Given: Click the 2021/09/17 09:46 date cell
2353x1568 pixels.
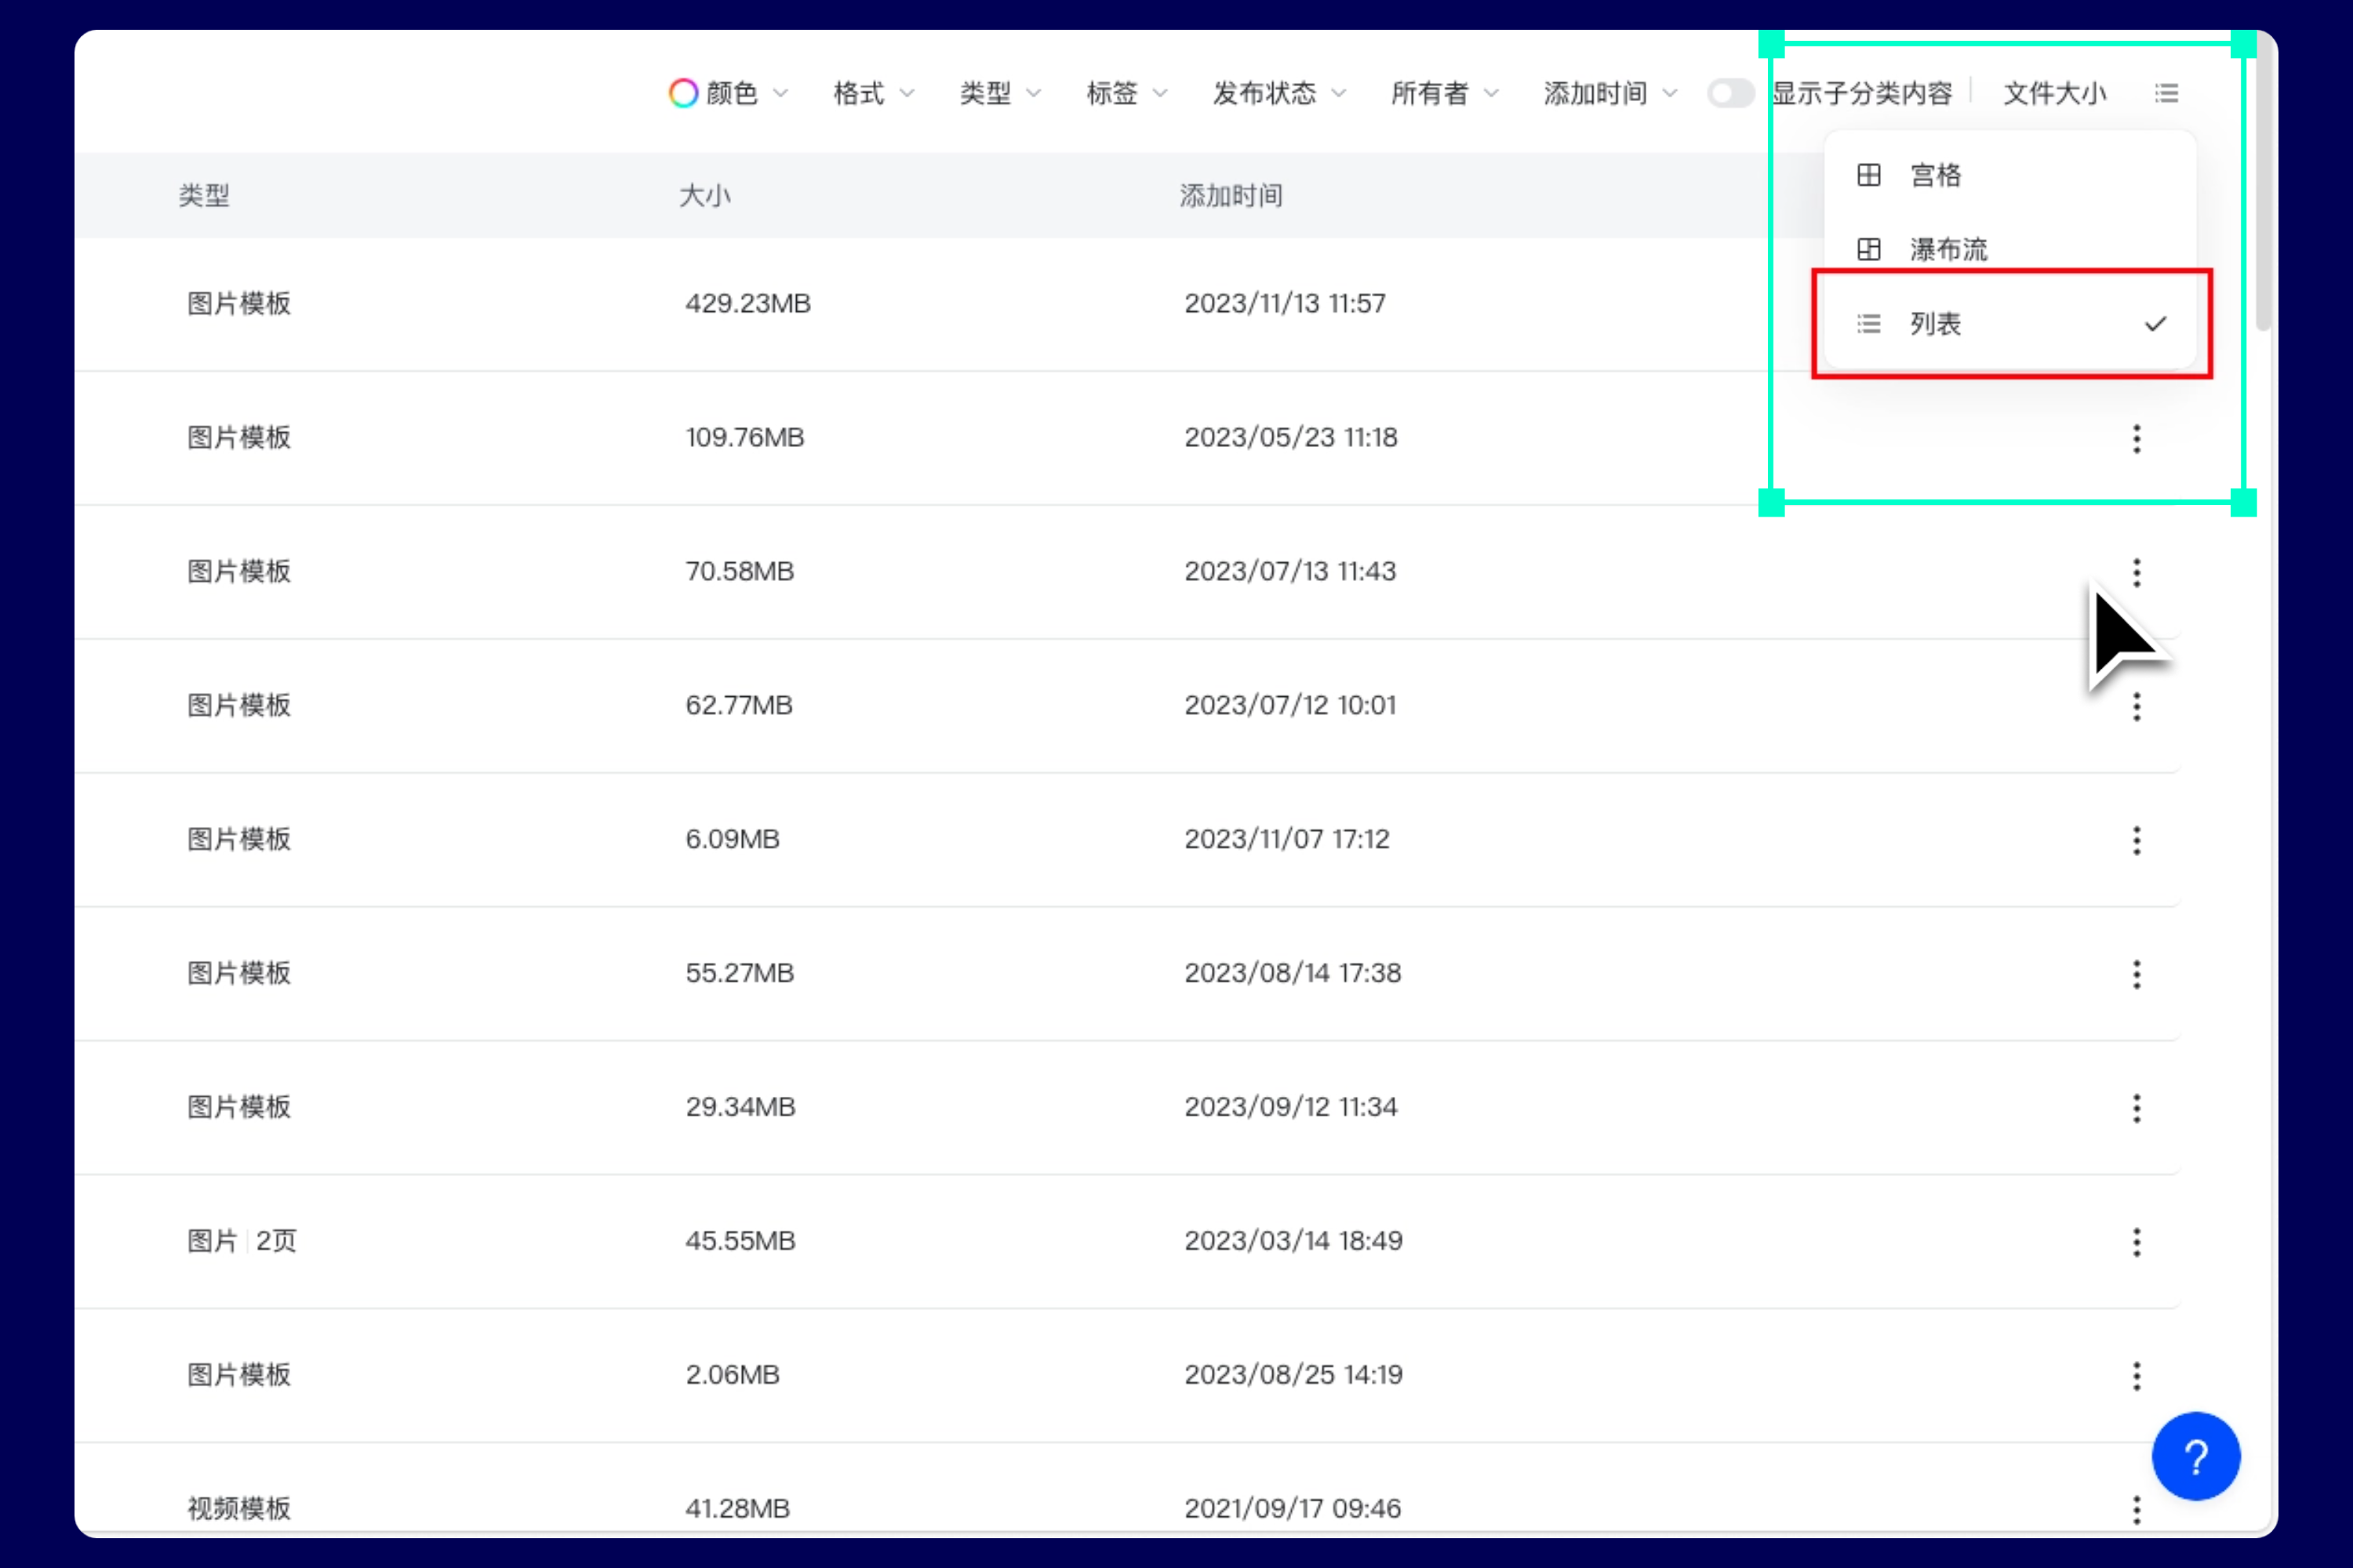Looking at the screenshot, I should click(x=1293, y=1509).
